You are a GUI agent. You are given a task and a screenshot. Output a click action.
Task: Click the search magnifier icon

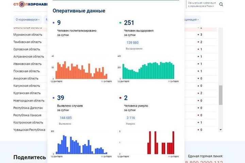tap(221, 4)
